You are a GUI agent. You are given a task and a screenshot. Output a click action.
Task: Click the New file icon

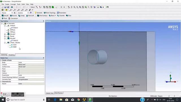click(3, 7)
